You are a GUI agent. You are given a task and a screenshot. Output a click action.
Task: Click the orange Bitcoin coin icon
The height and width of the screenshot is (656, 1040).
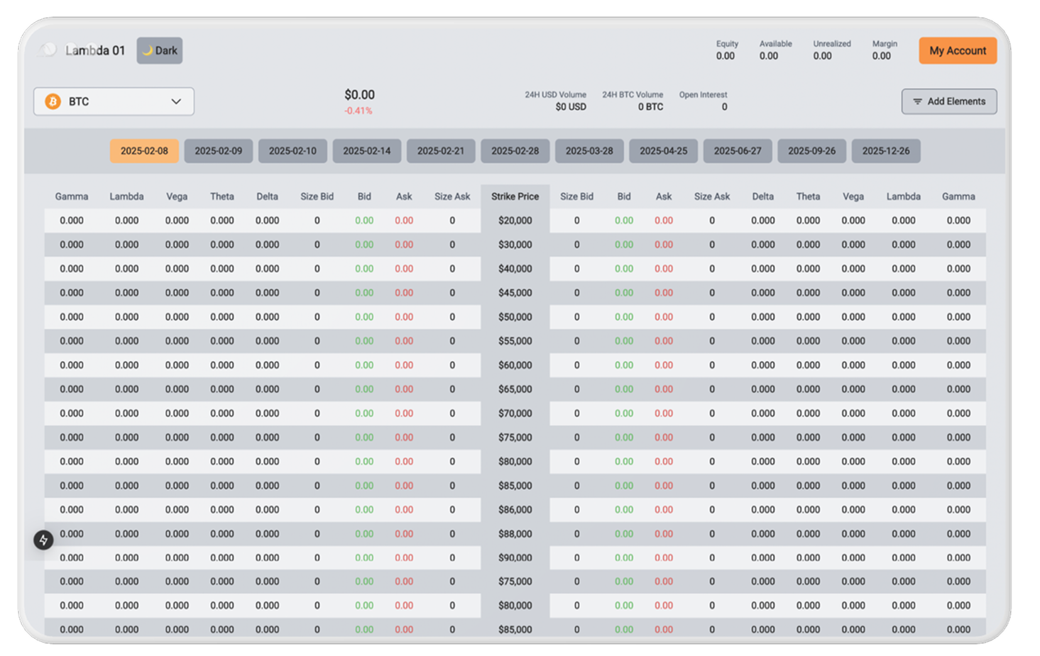click(x=53, y=101)
